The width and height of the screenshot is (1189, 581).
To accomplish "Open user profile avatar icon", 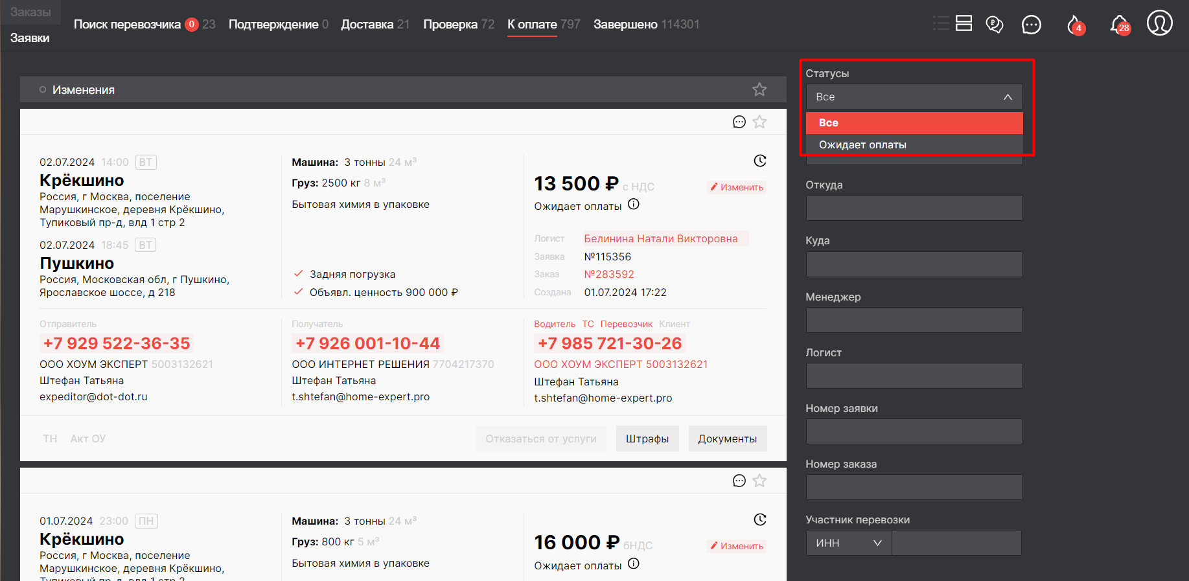I will pos(1159,23).
